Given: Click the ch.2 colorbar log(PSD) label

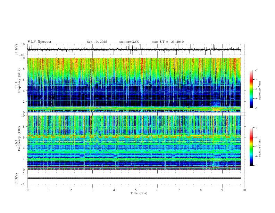Looking at the screenshot, I should click(260, 148).
